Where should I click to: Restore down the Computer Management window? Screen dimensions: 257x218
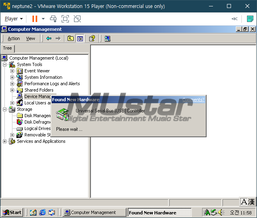[245, 29]
